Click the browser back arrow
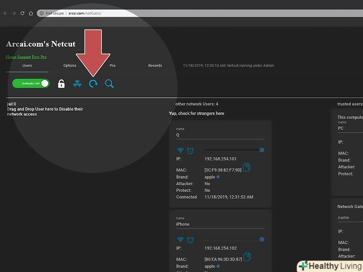 [5, 13]
